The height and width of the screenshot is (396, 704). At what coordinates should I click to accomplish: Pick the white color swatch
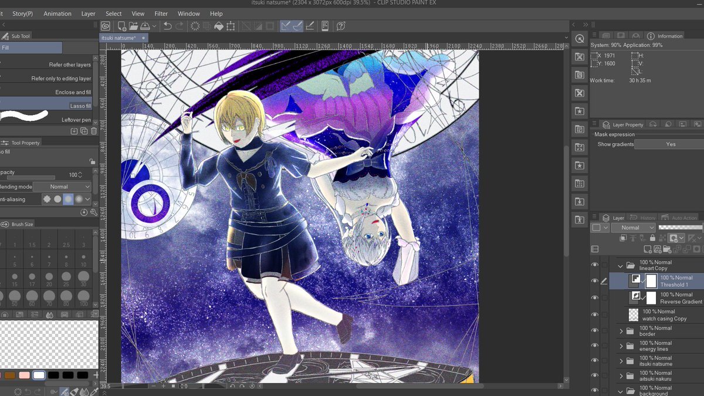[39, 375]
